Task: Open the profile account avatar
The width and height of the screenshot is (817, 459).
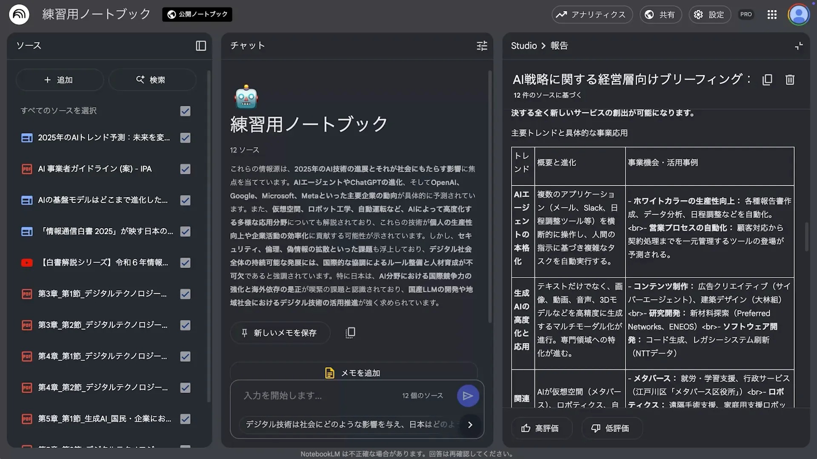Action: [x=799, y=14]
